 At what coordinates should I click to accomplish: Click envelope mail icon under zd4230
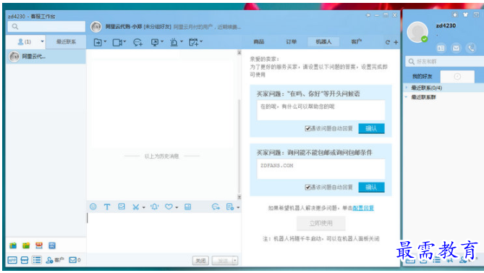(456, 48)
